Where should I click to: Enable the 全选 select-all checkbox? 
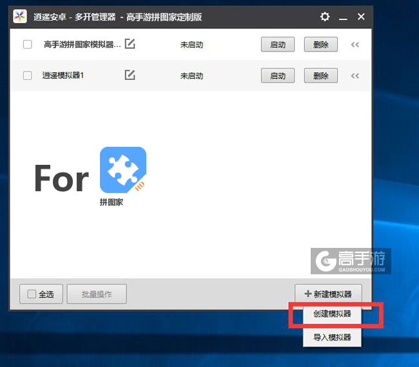tap(32, 294)
